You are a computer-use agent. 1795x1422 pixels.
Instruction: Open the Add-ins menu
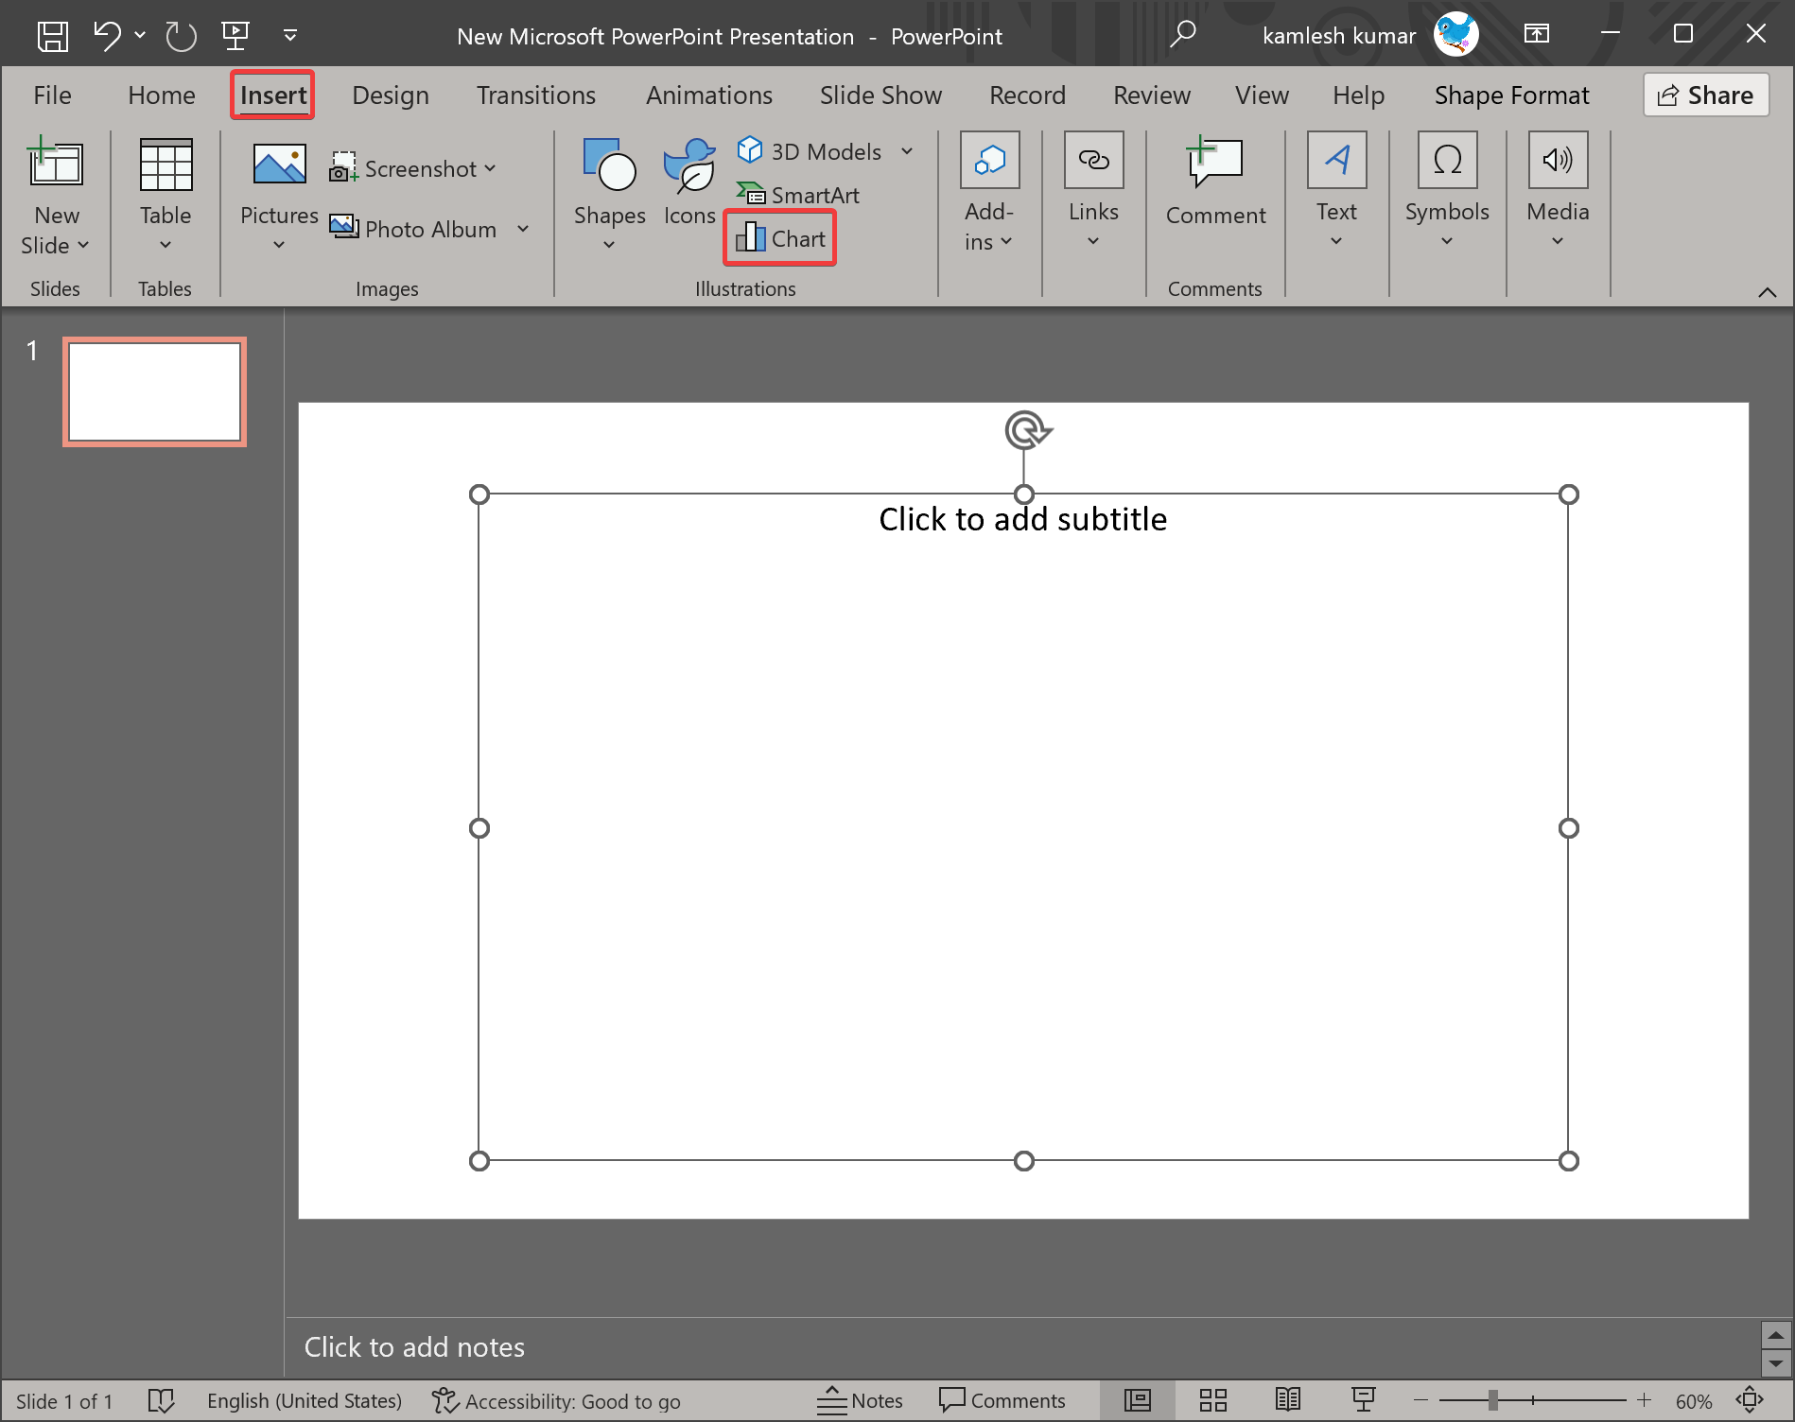point(989,194)
